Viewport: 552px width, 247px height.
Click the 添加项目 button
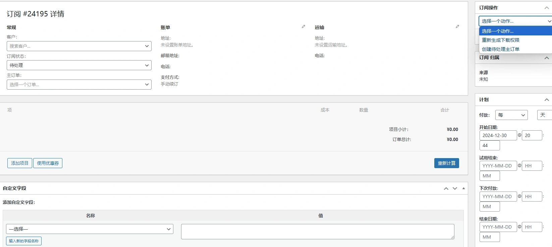pos(20,163)
